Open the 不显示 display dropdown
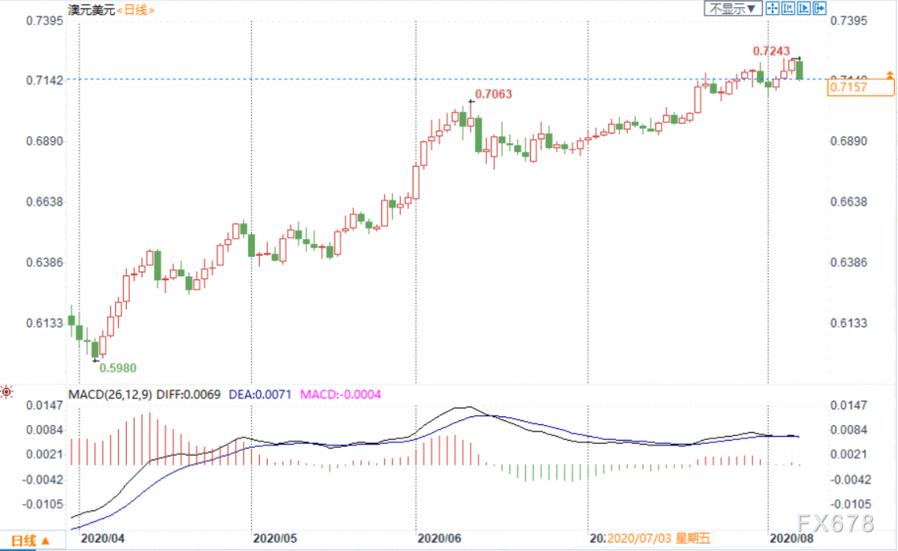This screenshot has width=898, height=551. 733,9
